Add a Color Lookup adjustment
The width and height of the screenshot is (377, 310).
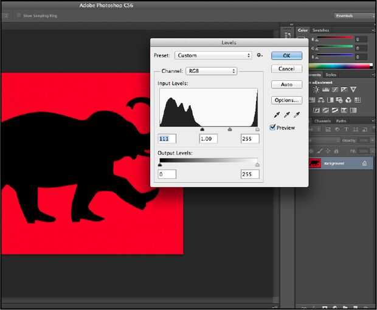tap(358, 100)
